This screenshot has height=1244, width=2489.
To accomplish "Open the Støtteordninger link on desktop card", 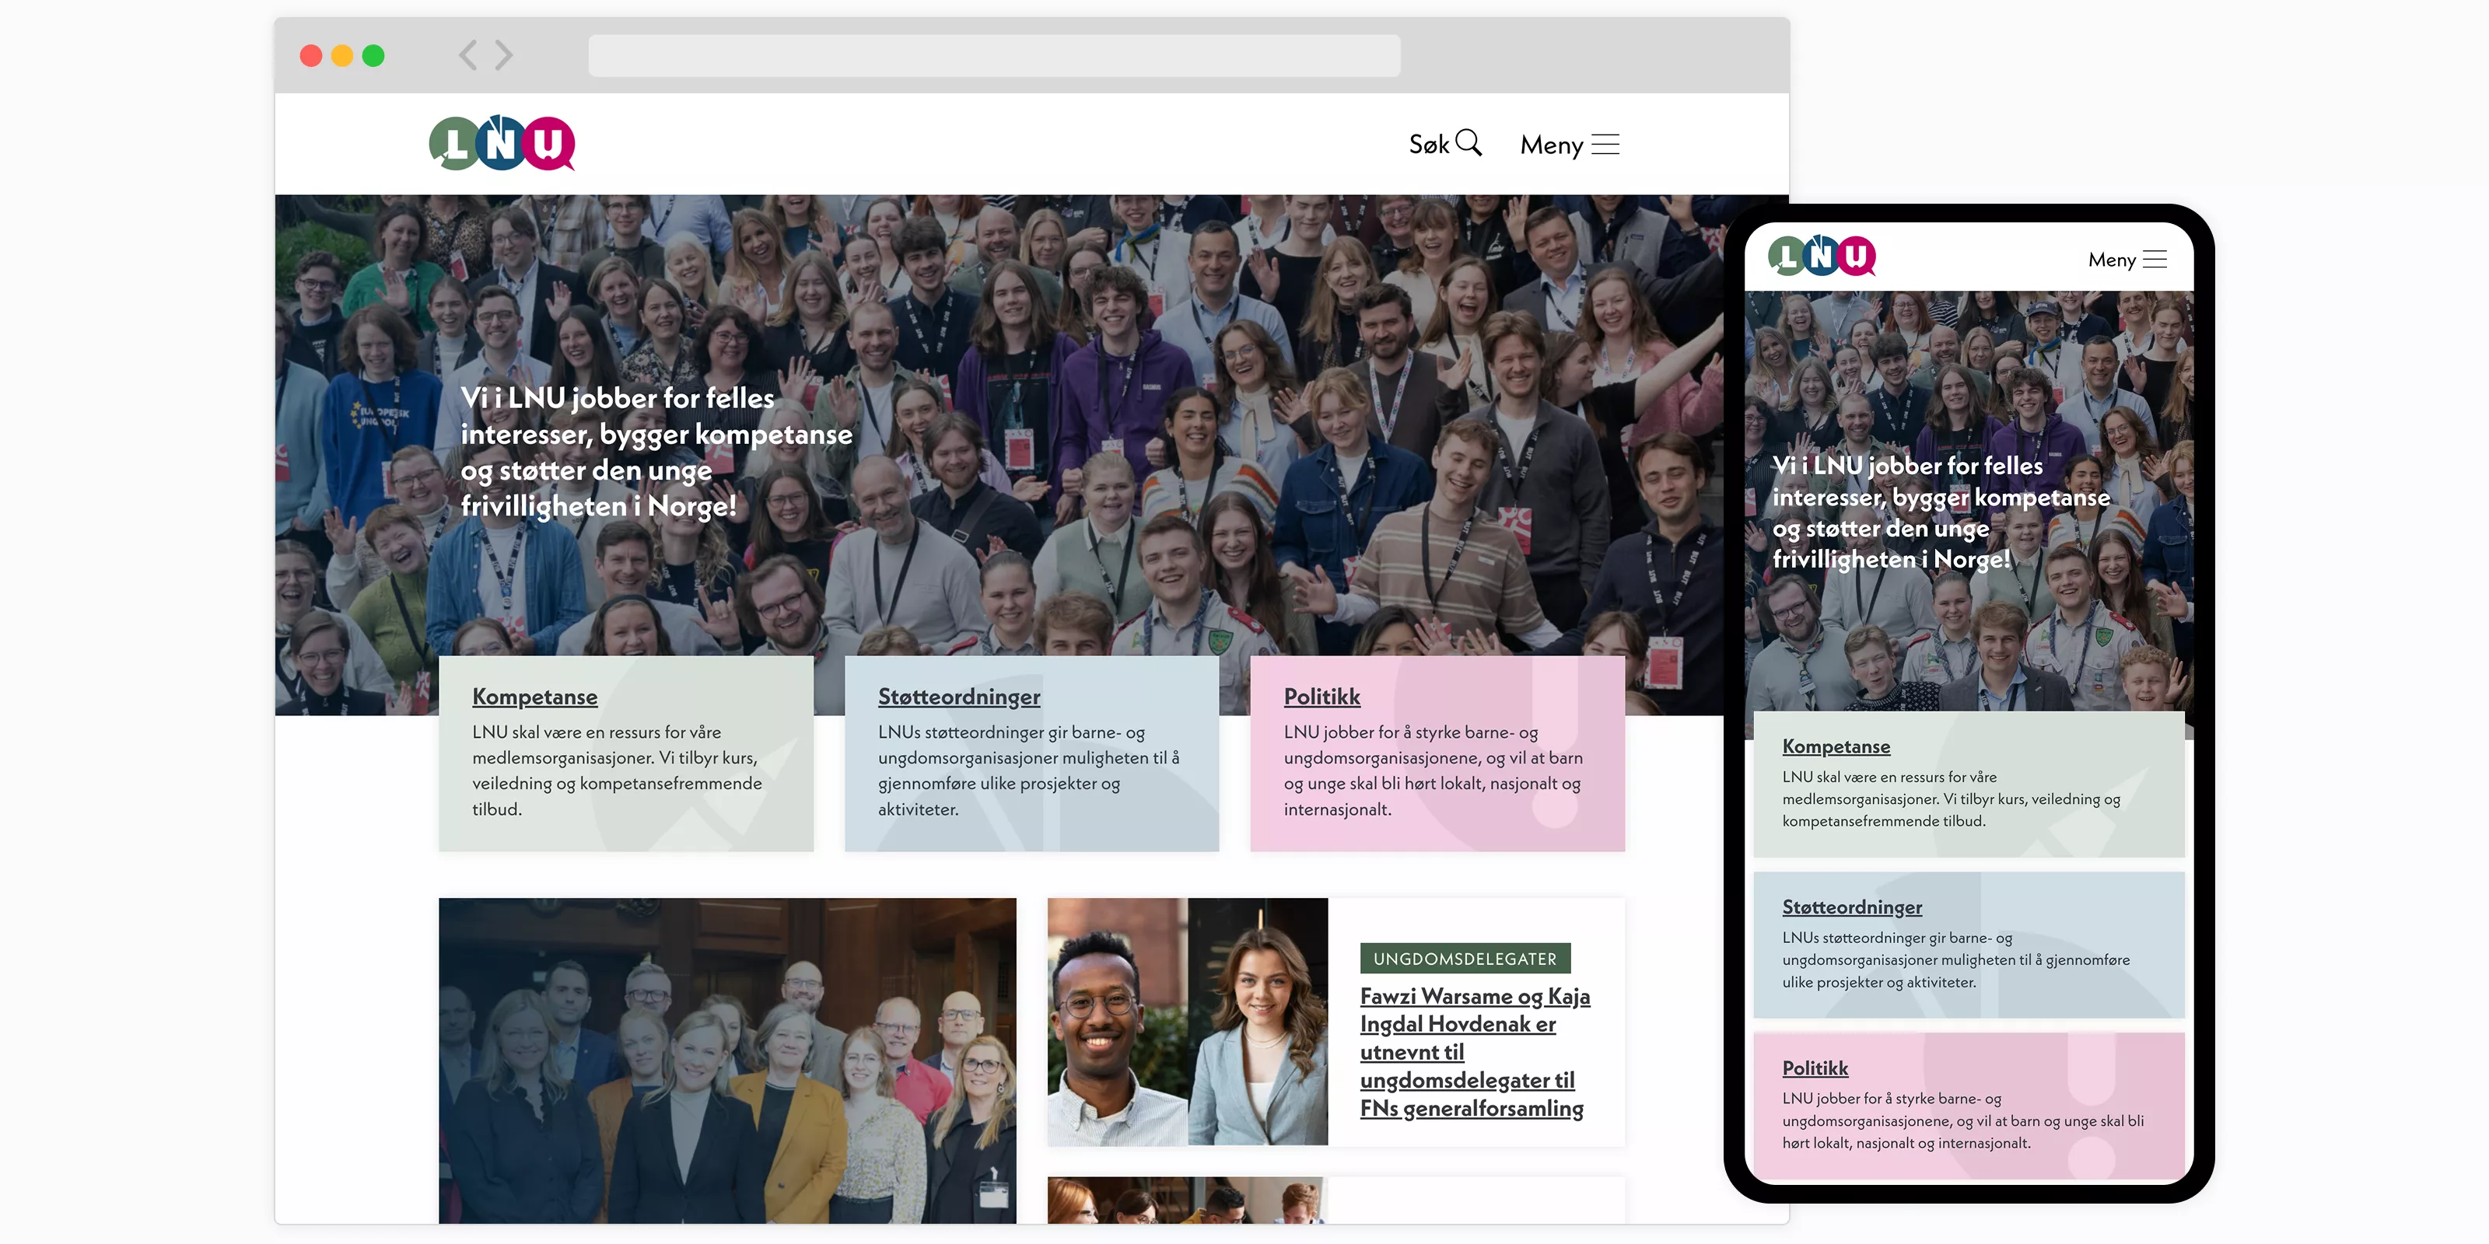I will [x=958, y=697].
